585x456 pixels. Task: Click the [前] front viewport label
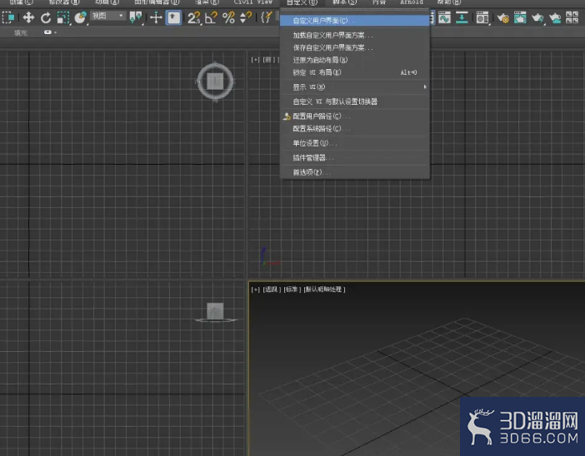coord(268,60)
